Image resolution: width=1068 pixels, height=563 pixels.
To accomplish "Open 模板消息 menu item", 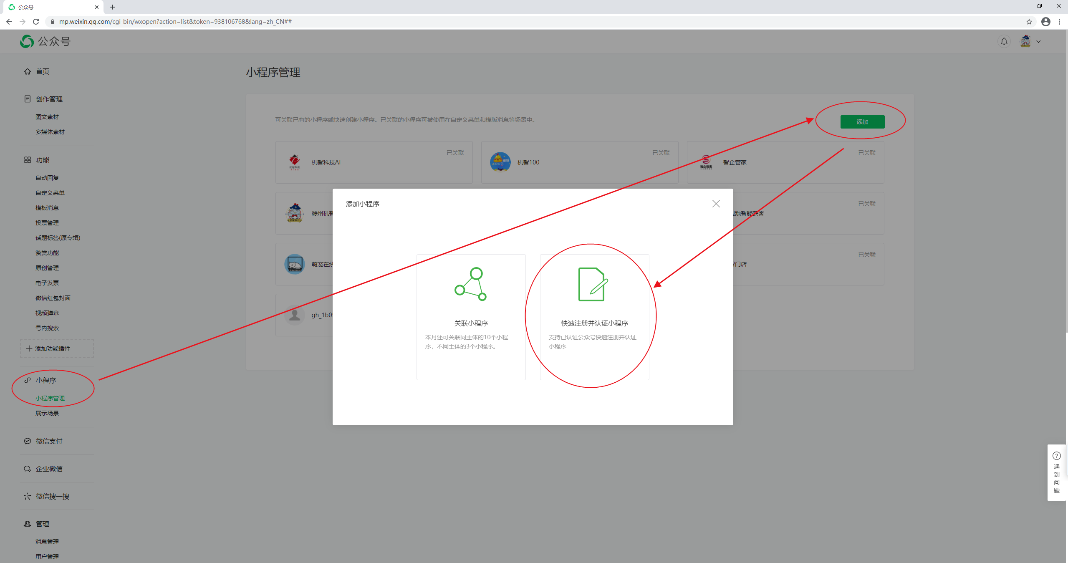I will 47,208.
